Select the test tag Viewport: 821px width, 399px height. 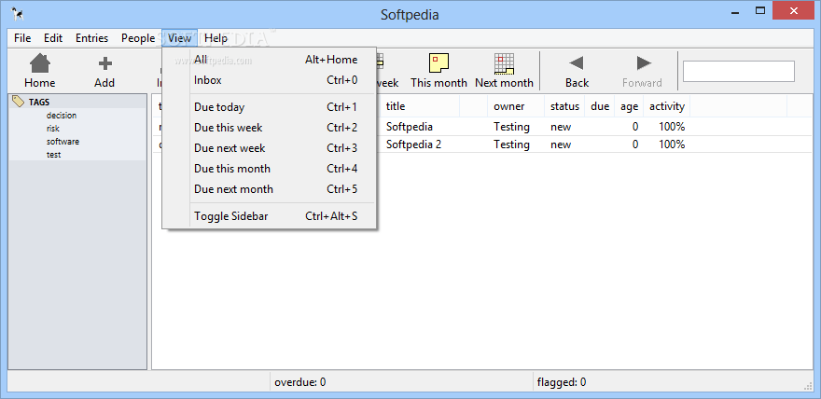click(x=53, y=155)
